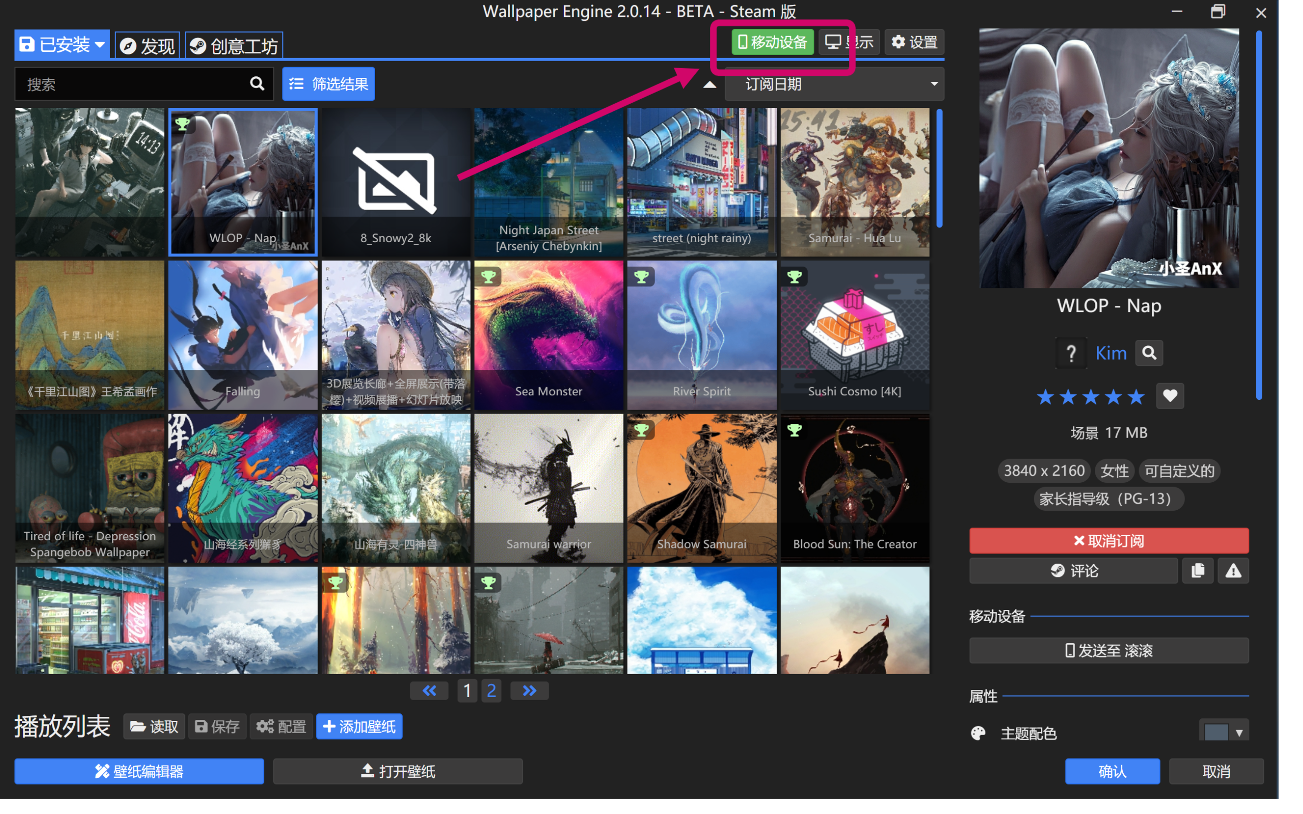Click the question mark icon beside Kim
Viewport: 1303px width, 814px height.
(1071, 353)
